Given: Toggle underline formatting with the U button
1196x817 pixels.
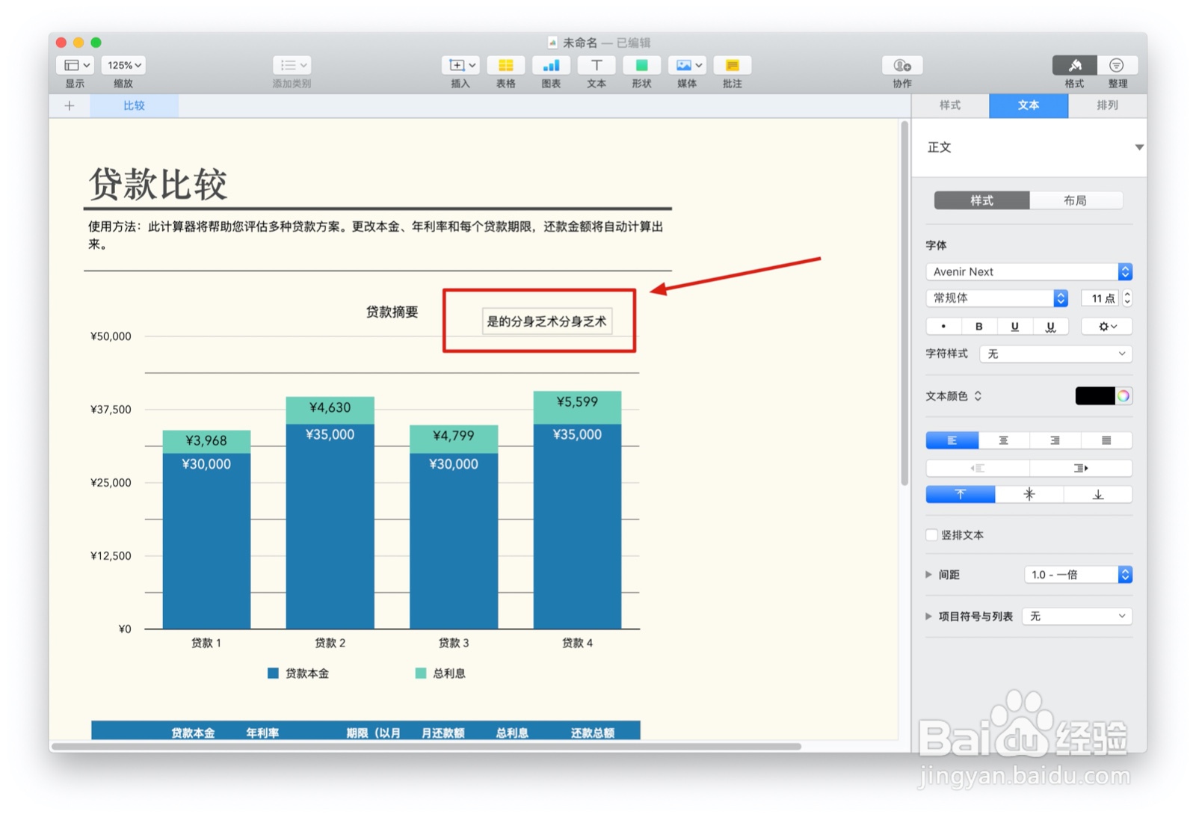Looking at the screenshot, I should (x=1014, y=326).
